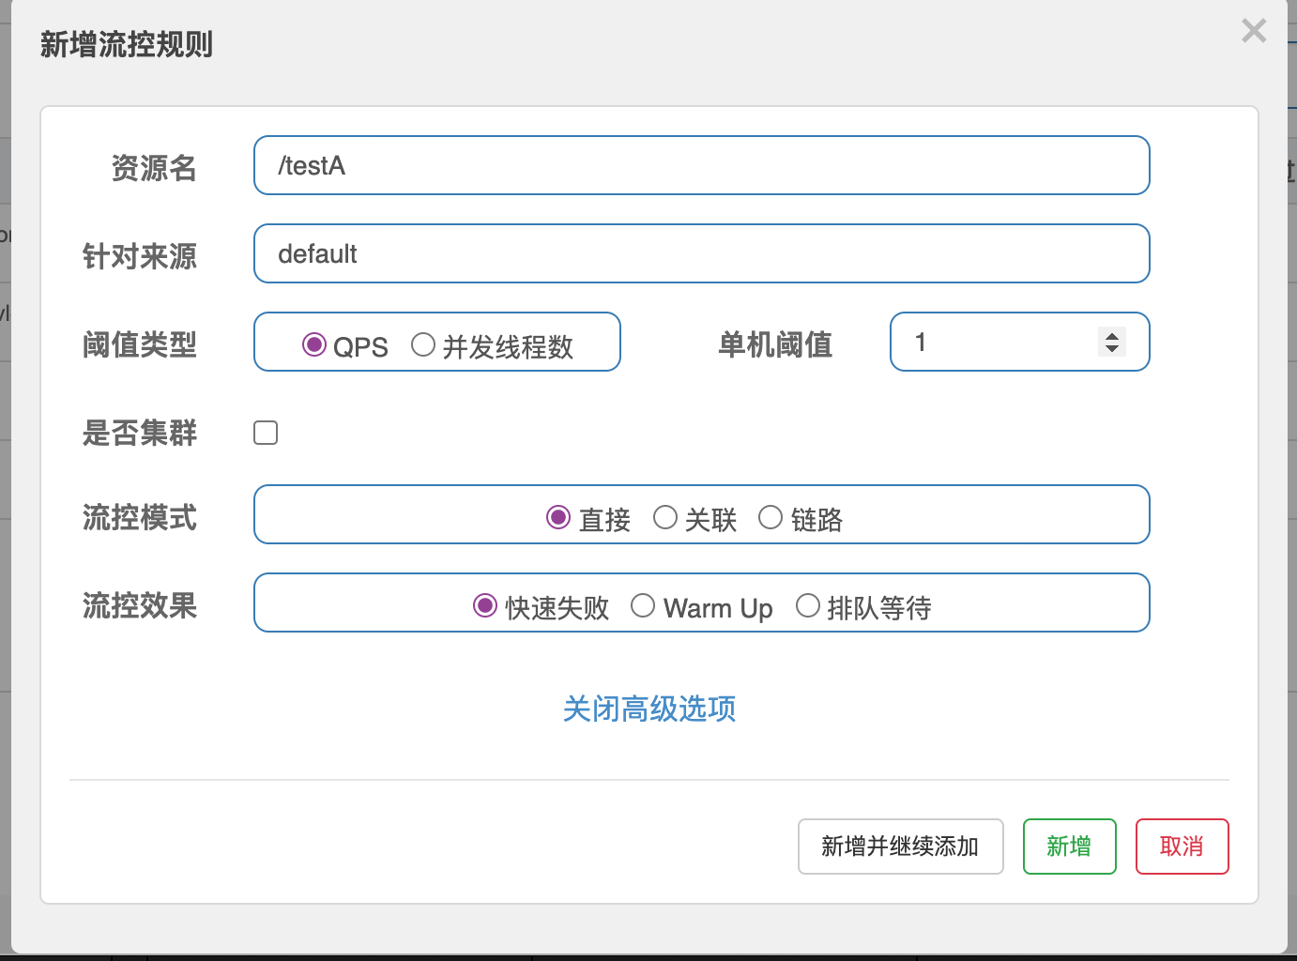Screen dimensions: 1297x961
Task: Click the 是否集群 label
Action: tap(140, 433)
